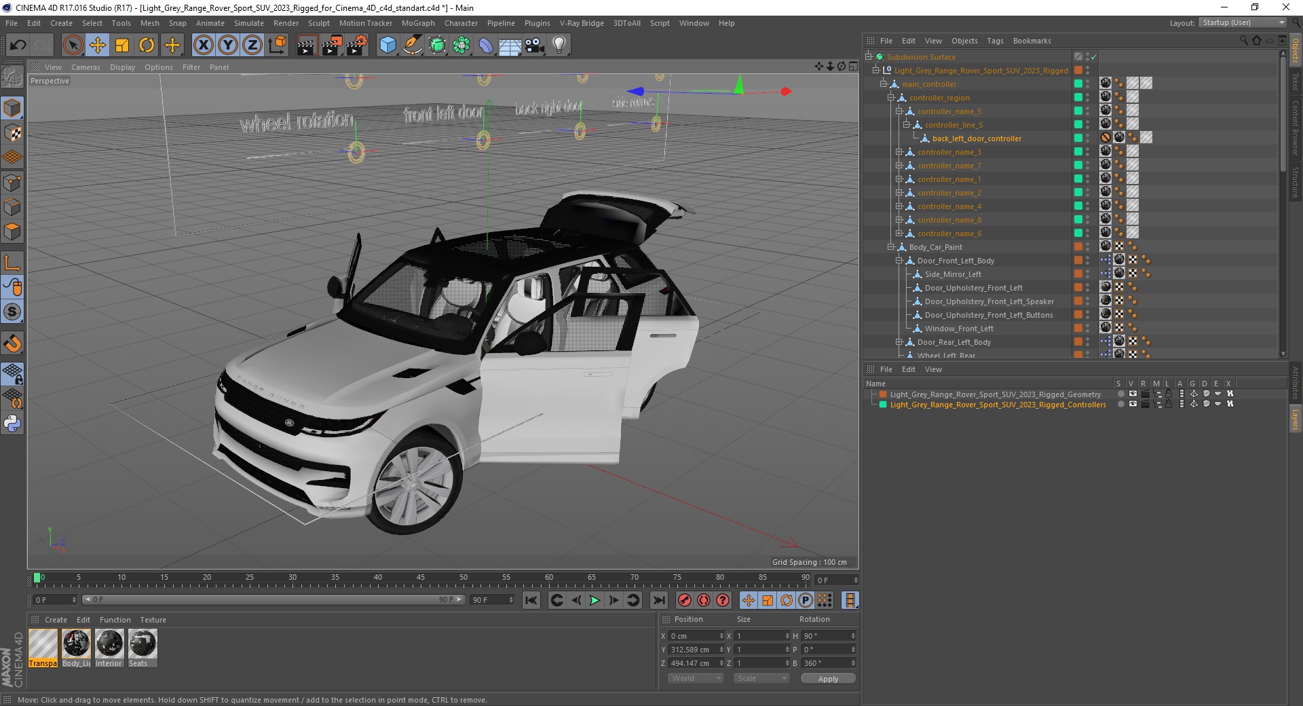This screenshot has width=1303, height=706.
Task: Select back_left_door_controller object
Action: (x=977, y=138)
